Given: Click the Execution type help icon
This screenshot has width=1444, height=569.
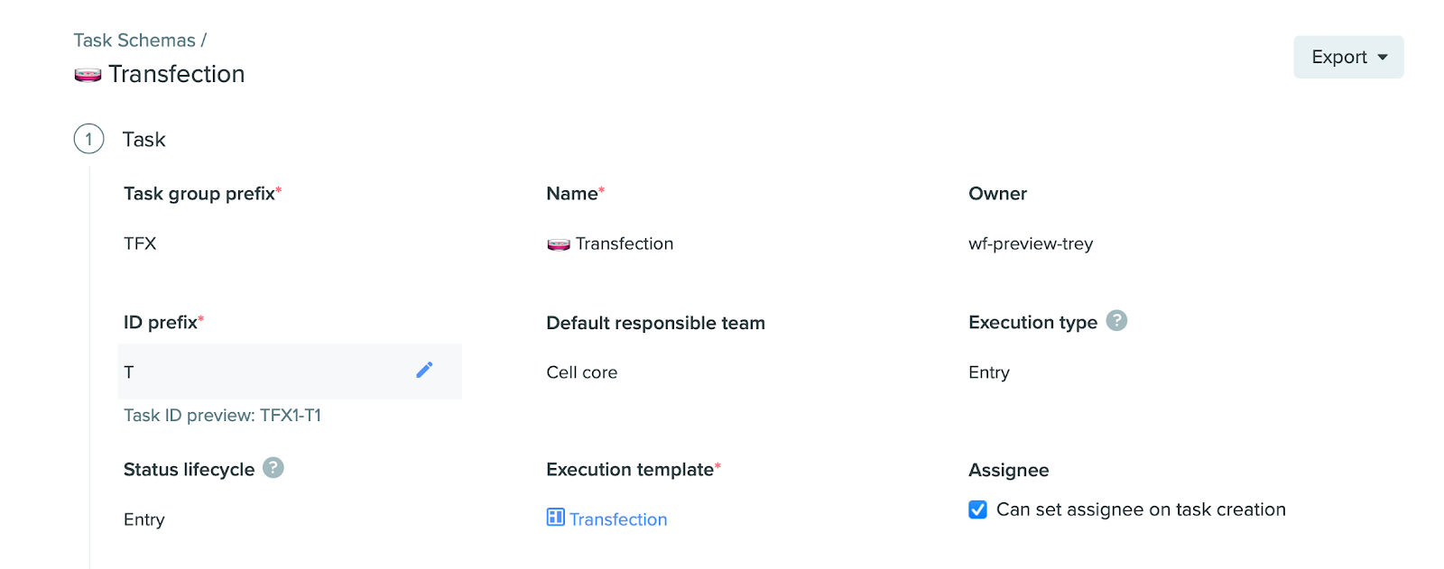Looking at the screenshot, I should pos(1116,321).
